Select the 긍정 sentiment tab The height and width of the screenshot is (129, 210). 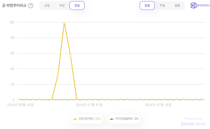click(x=47, y=5)
